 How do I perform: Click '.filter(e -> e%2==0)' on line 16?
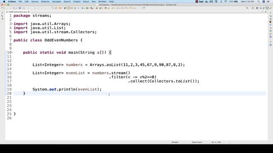coord(133,77)
